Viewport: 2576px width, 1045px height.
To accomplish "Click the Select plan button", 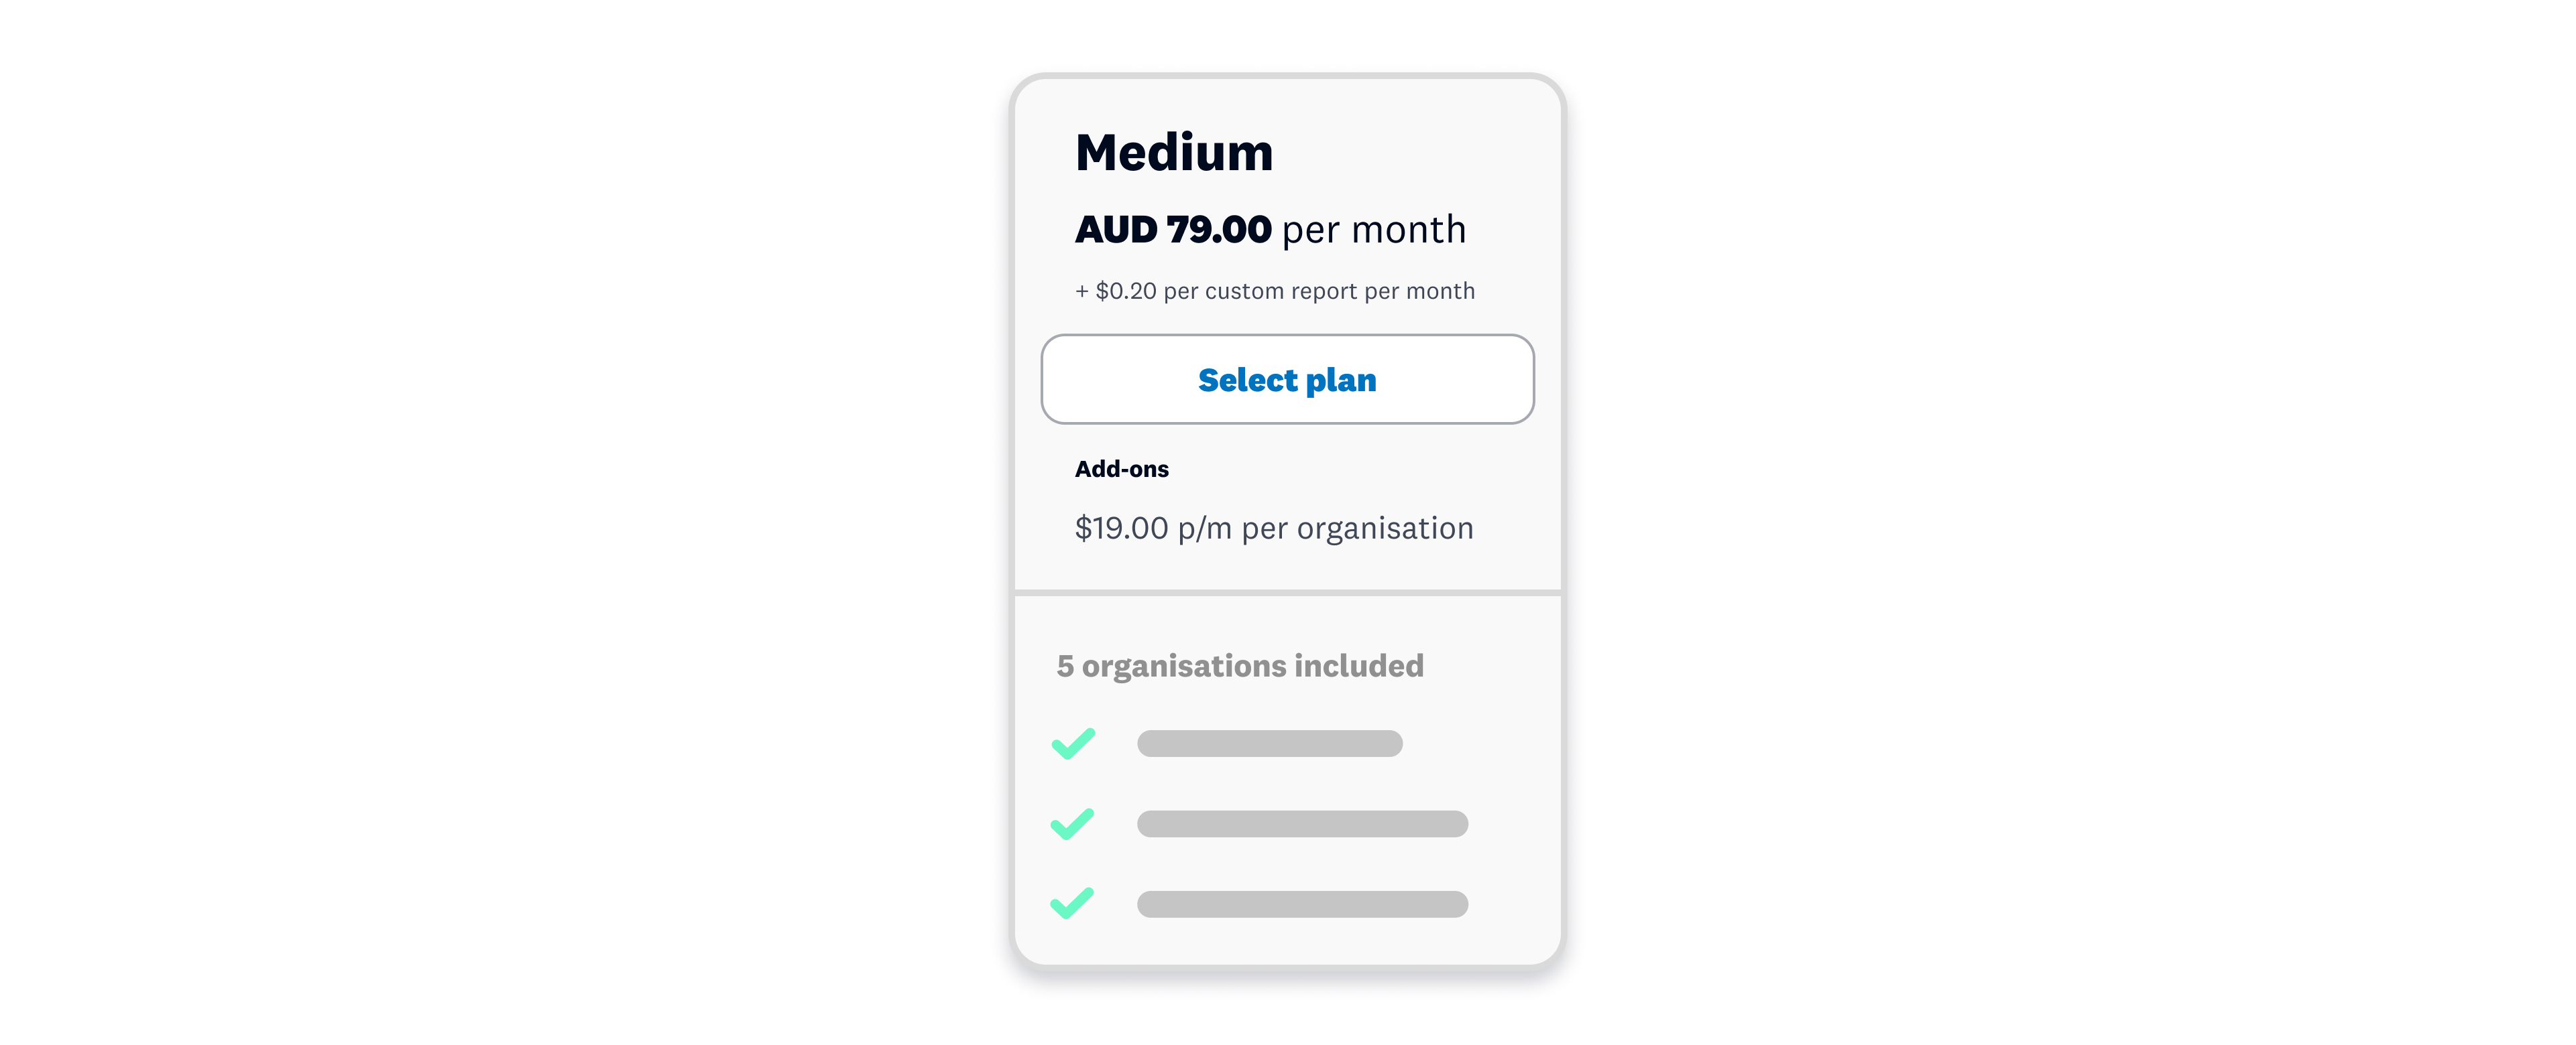I will click(x=1287, y=380).
